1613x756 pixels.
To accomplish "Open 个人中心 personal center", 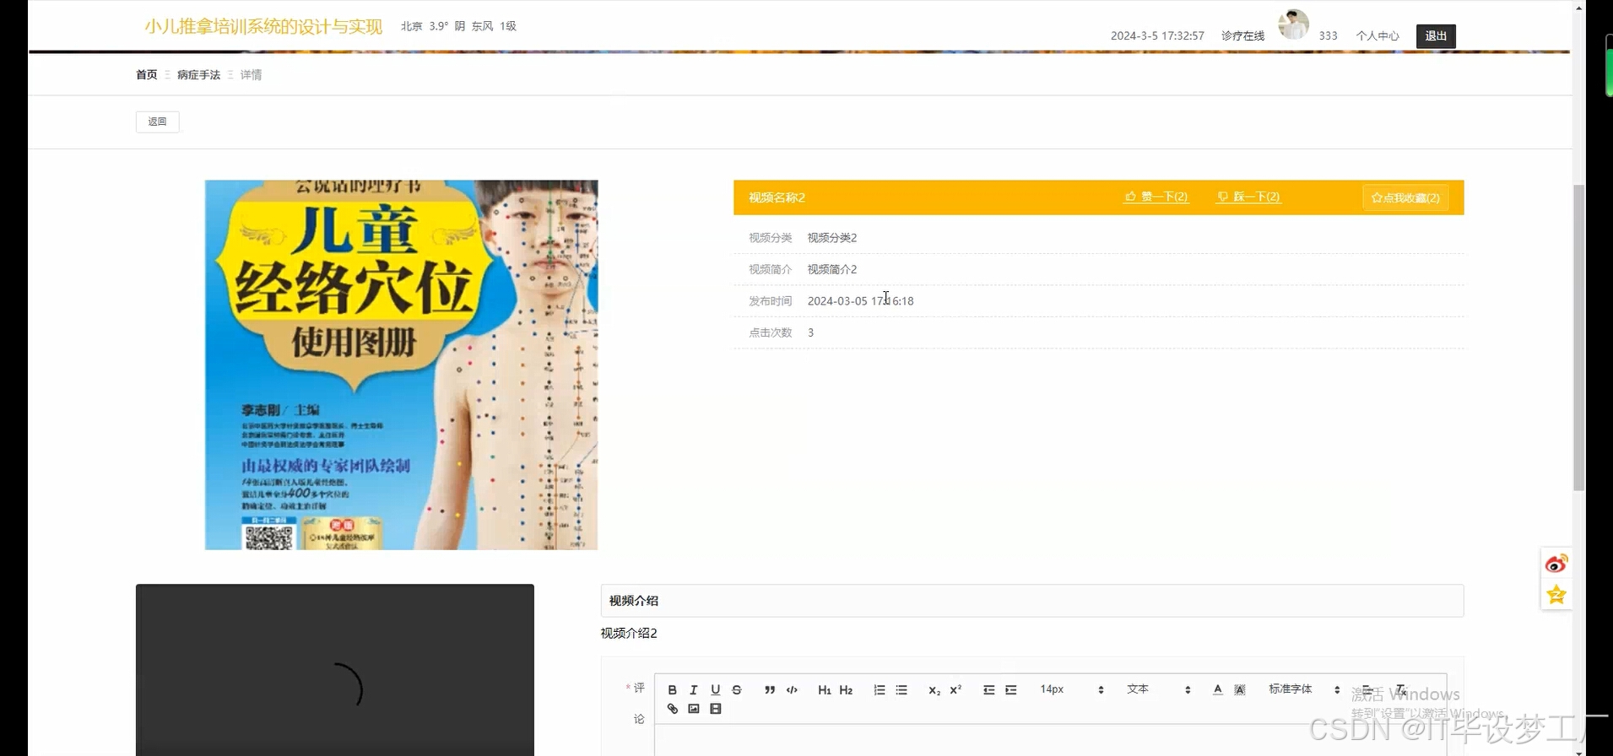I will click(1378, 35).
